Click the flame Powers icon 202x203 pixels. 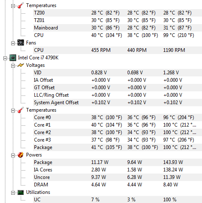(x=21, y=155)
